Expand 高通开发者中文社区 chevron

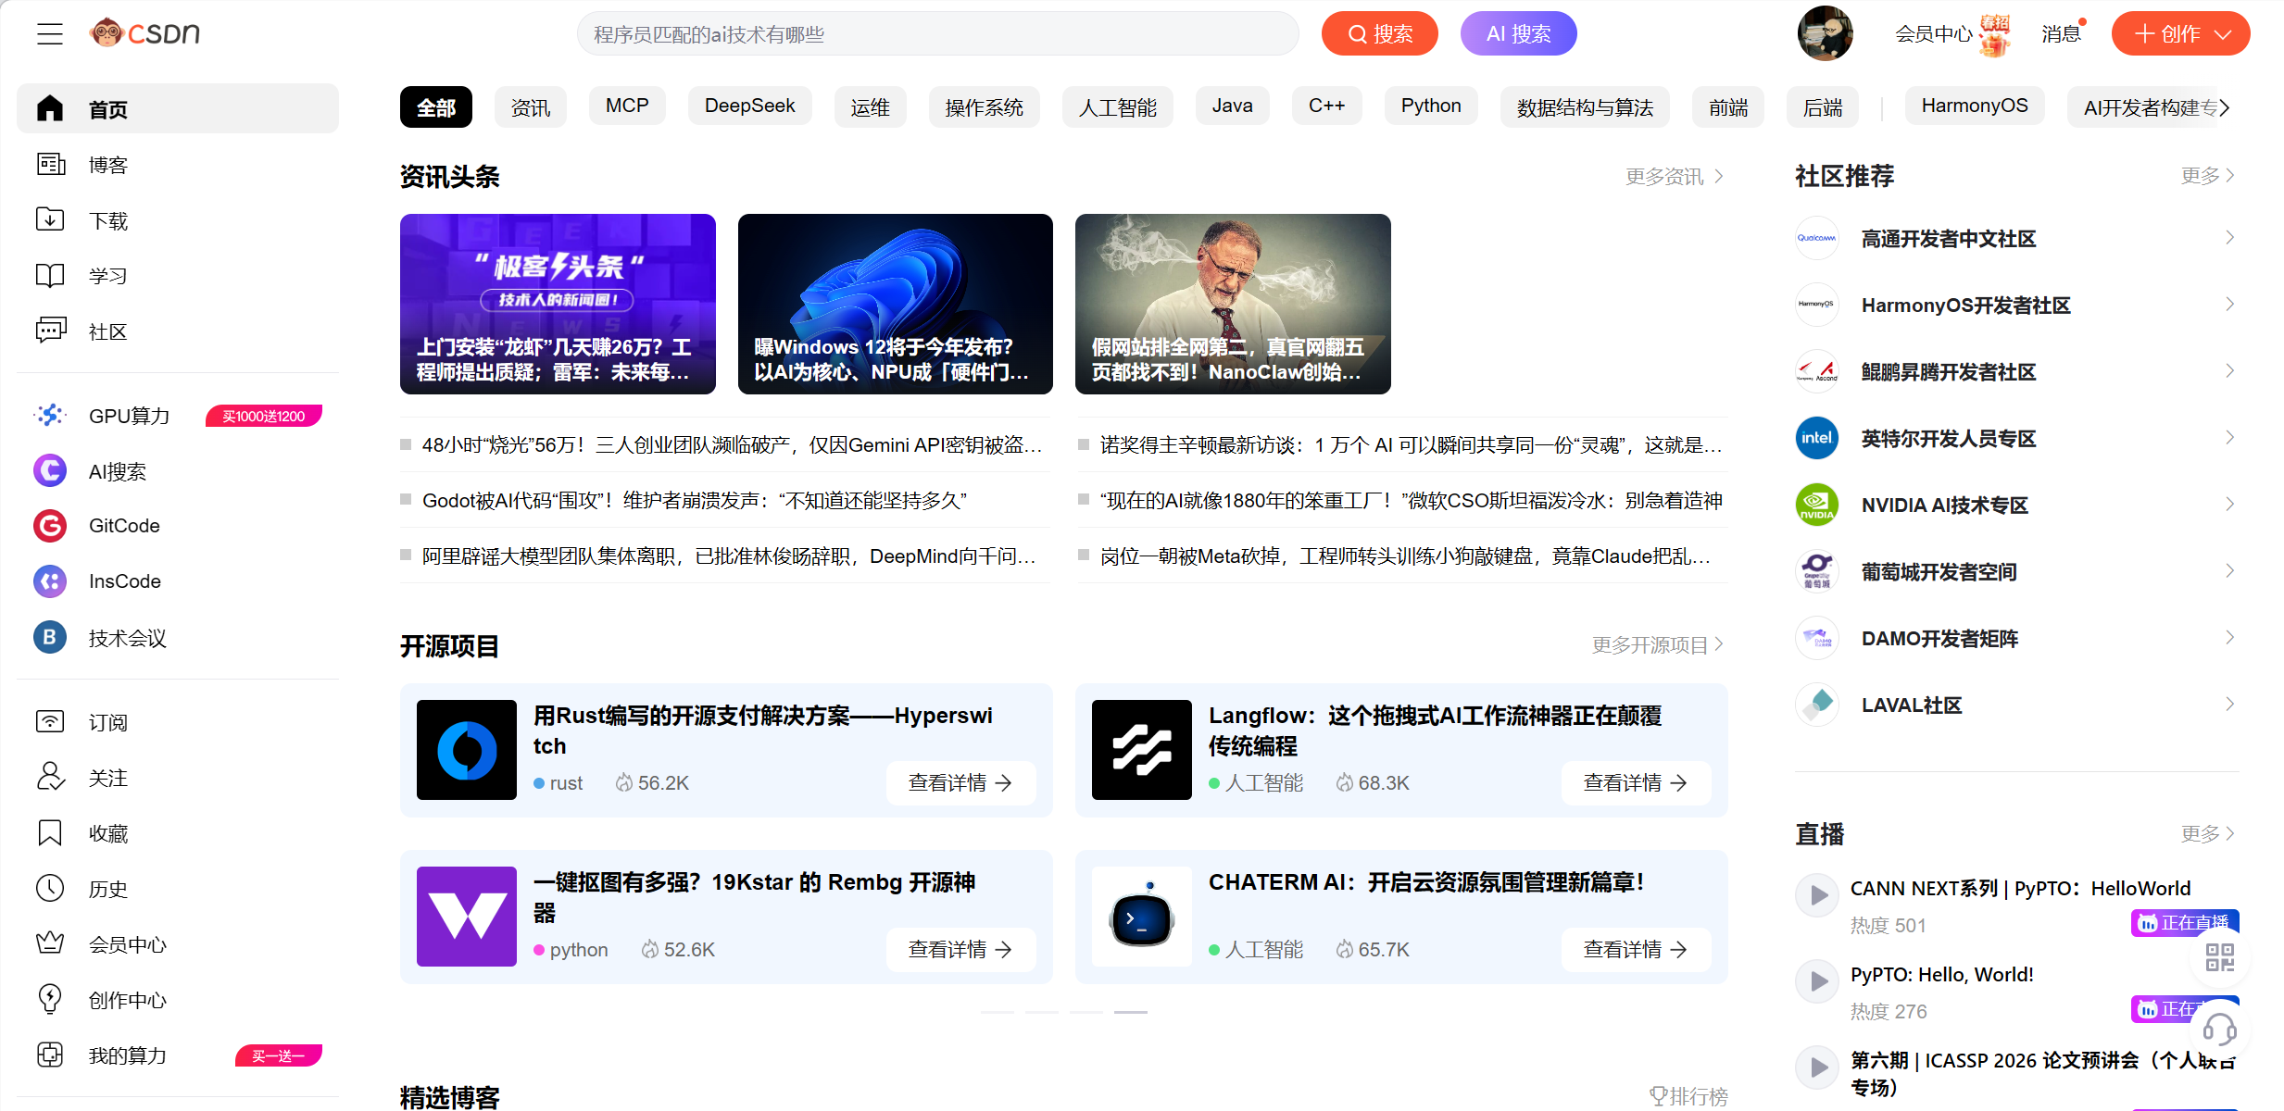tap(2229, 239)
